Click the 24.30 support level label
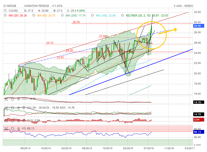Image resolution: width=207 pixels, height=152 pixels. 69,50
